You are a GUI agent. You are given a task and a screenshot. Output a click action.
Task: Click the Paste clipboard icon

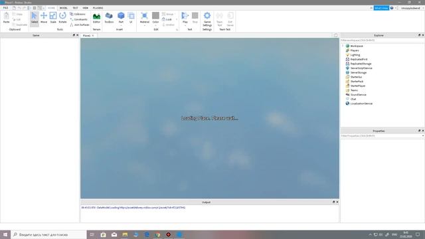coord(6,16)
